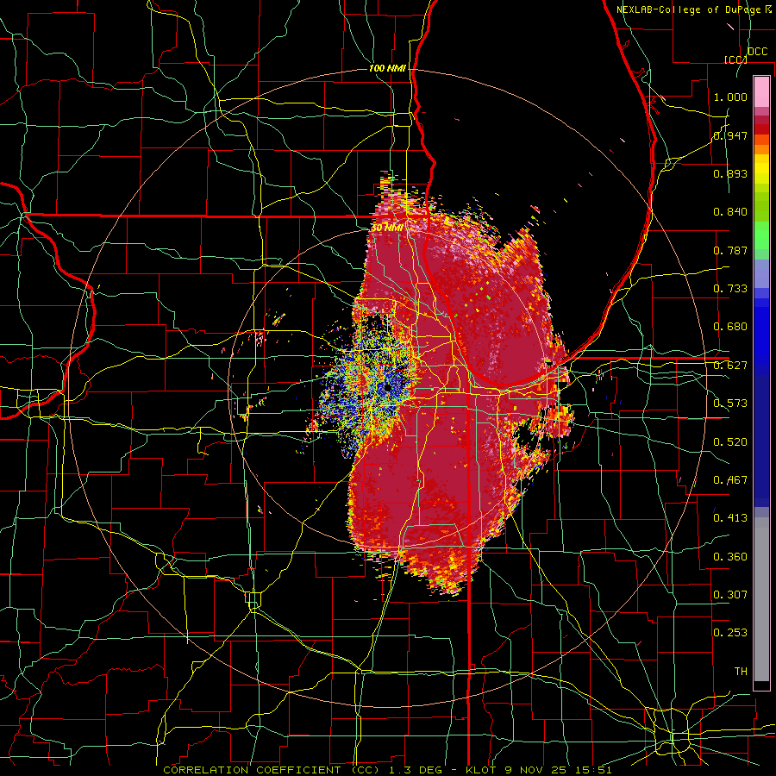Click the KLOT radar site center point
The width and height of the screenshot is (776, 776).
click(x=387, y=389)
